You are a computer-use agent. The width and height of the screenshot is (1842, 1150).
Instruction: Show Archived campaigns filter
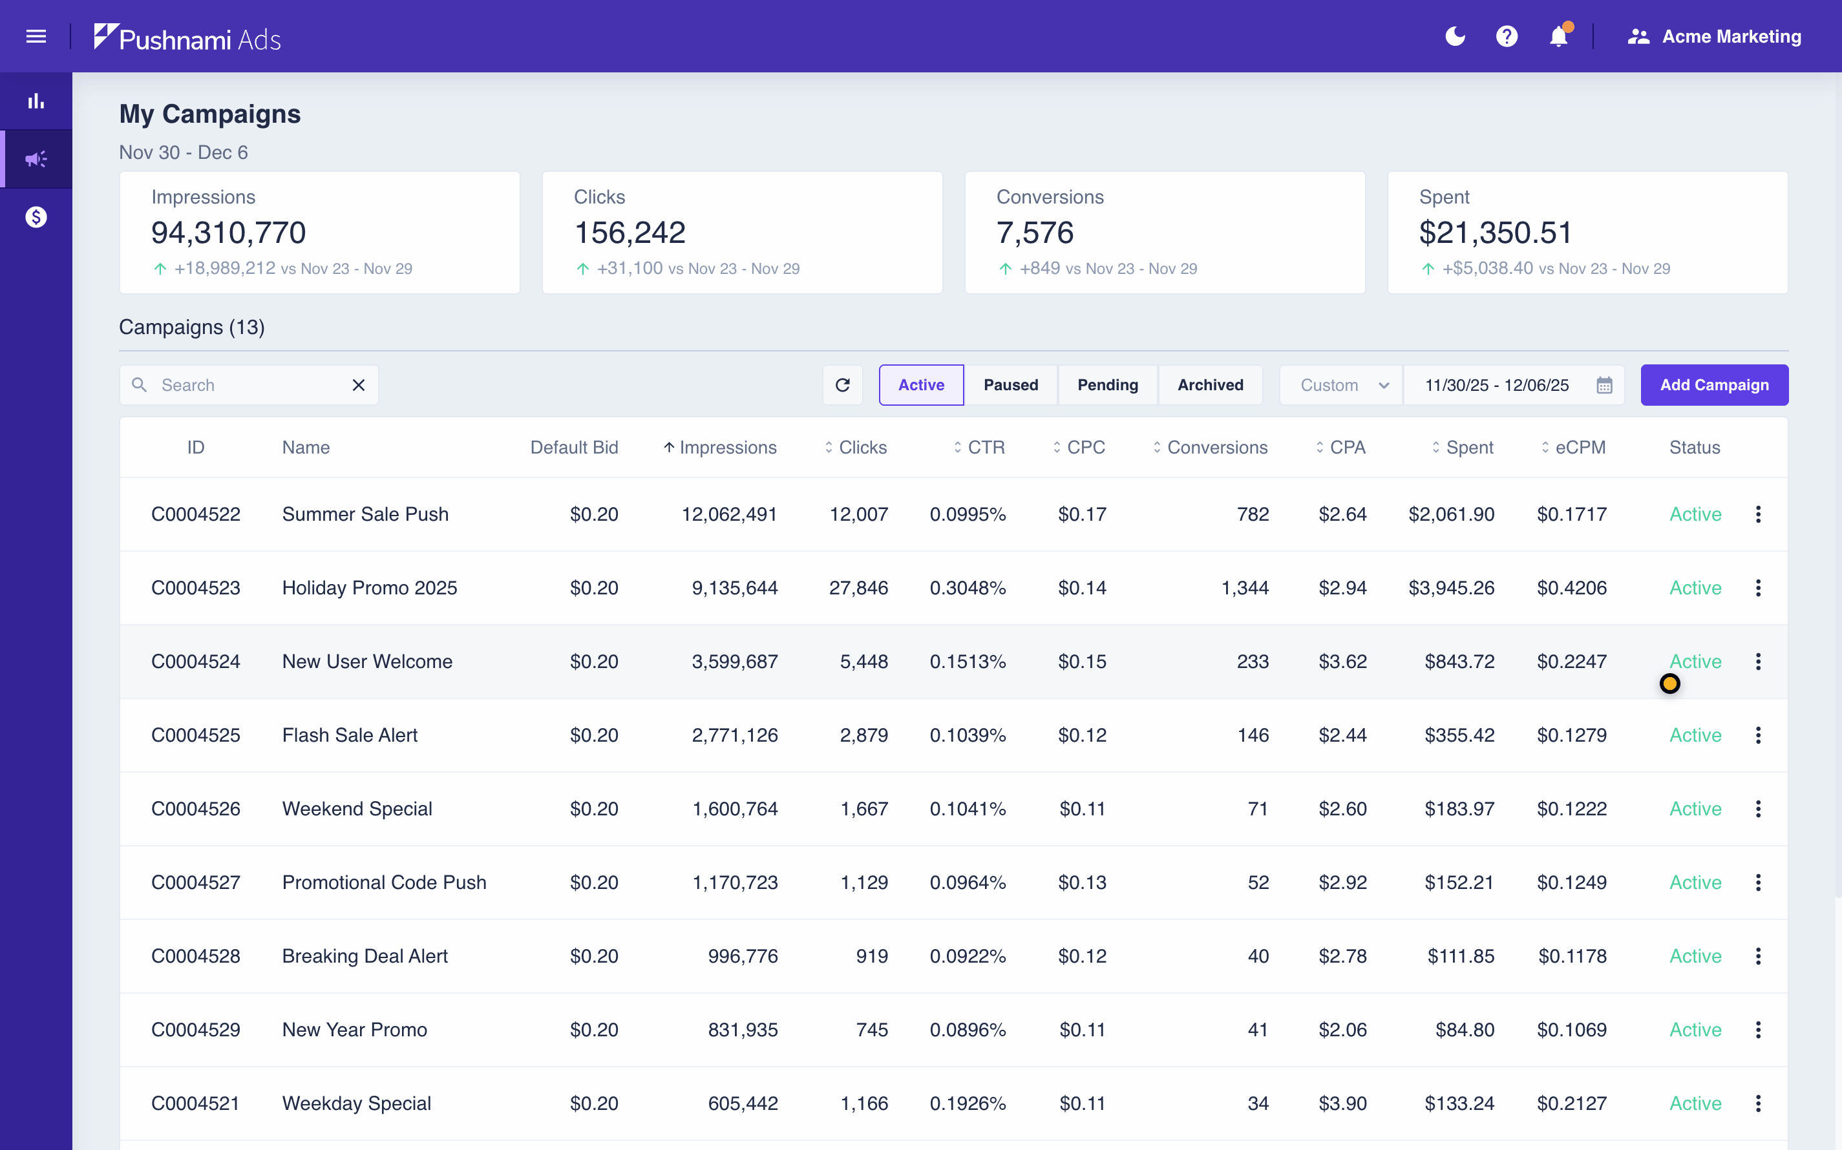tap(1210, 385)
